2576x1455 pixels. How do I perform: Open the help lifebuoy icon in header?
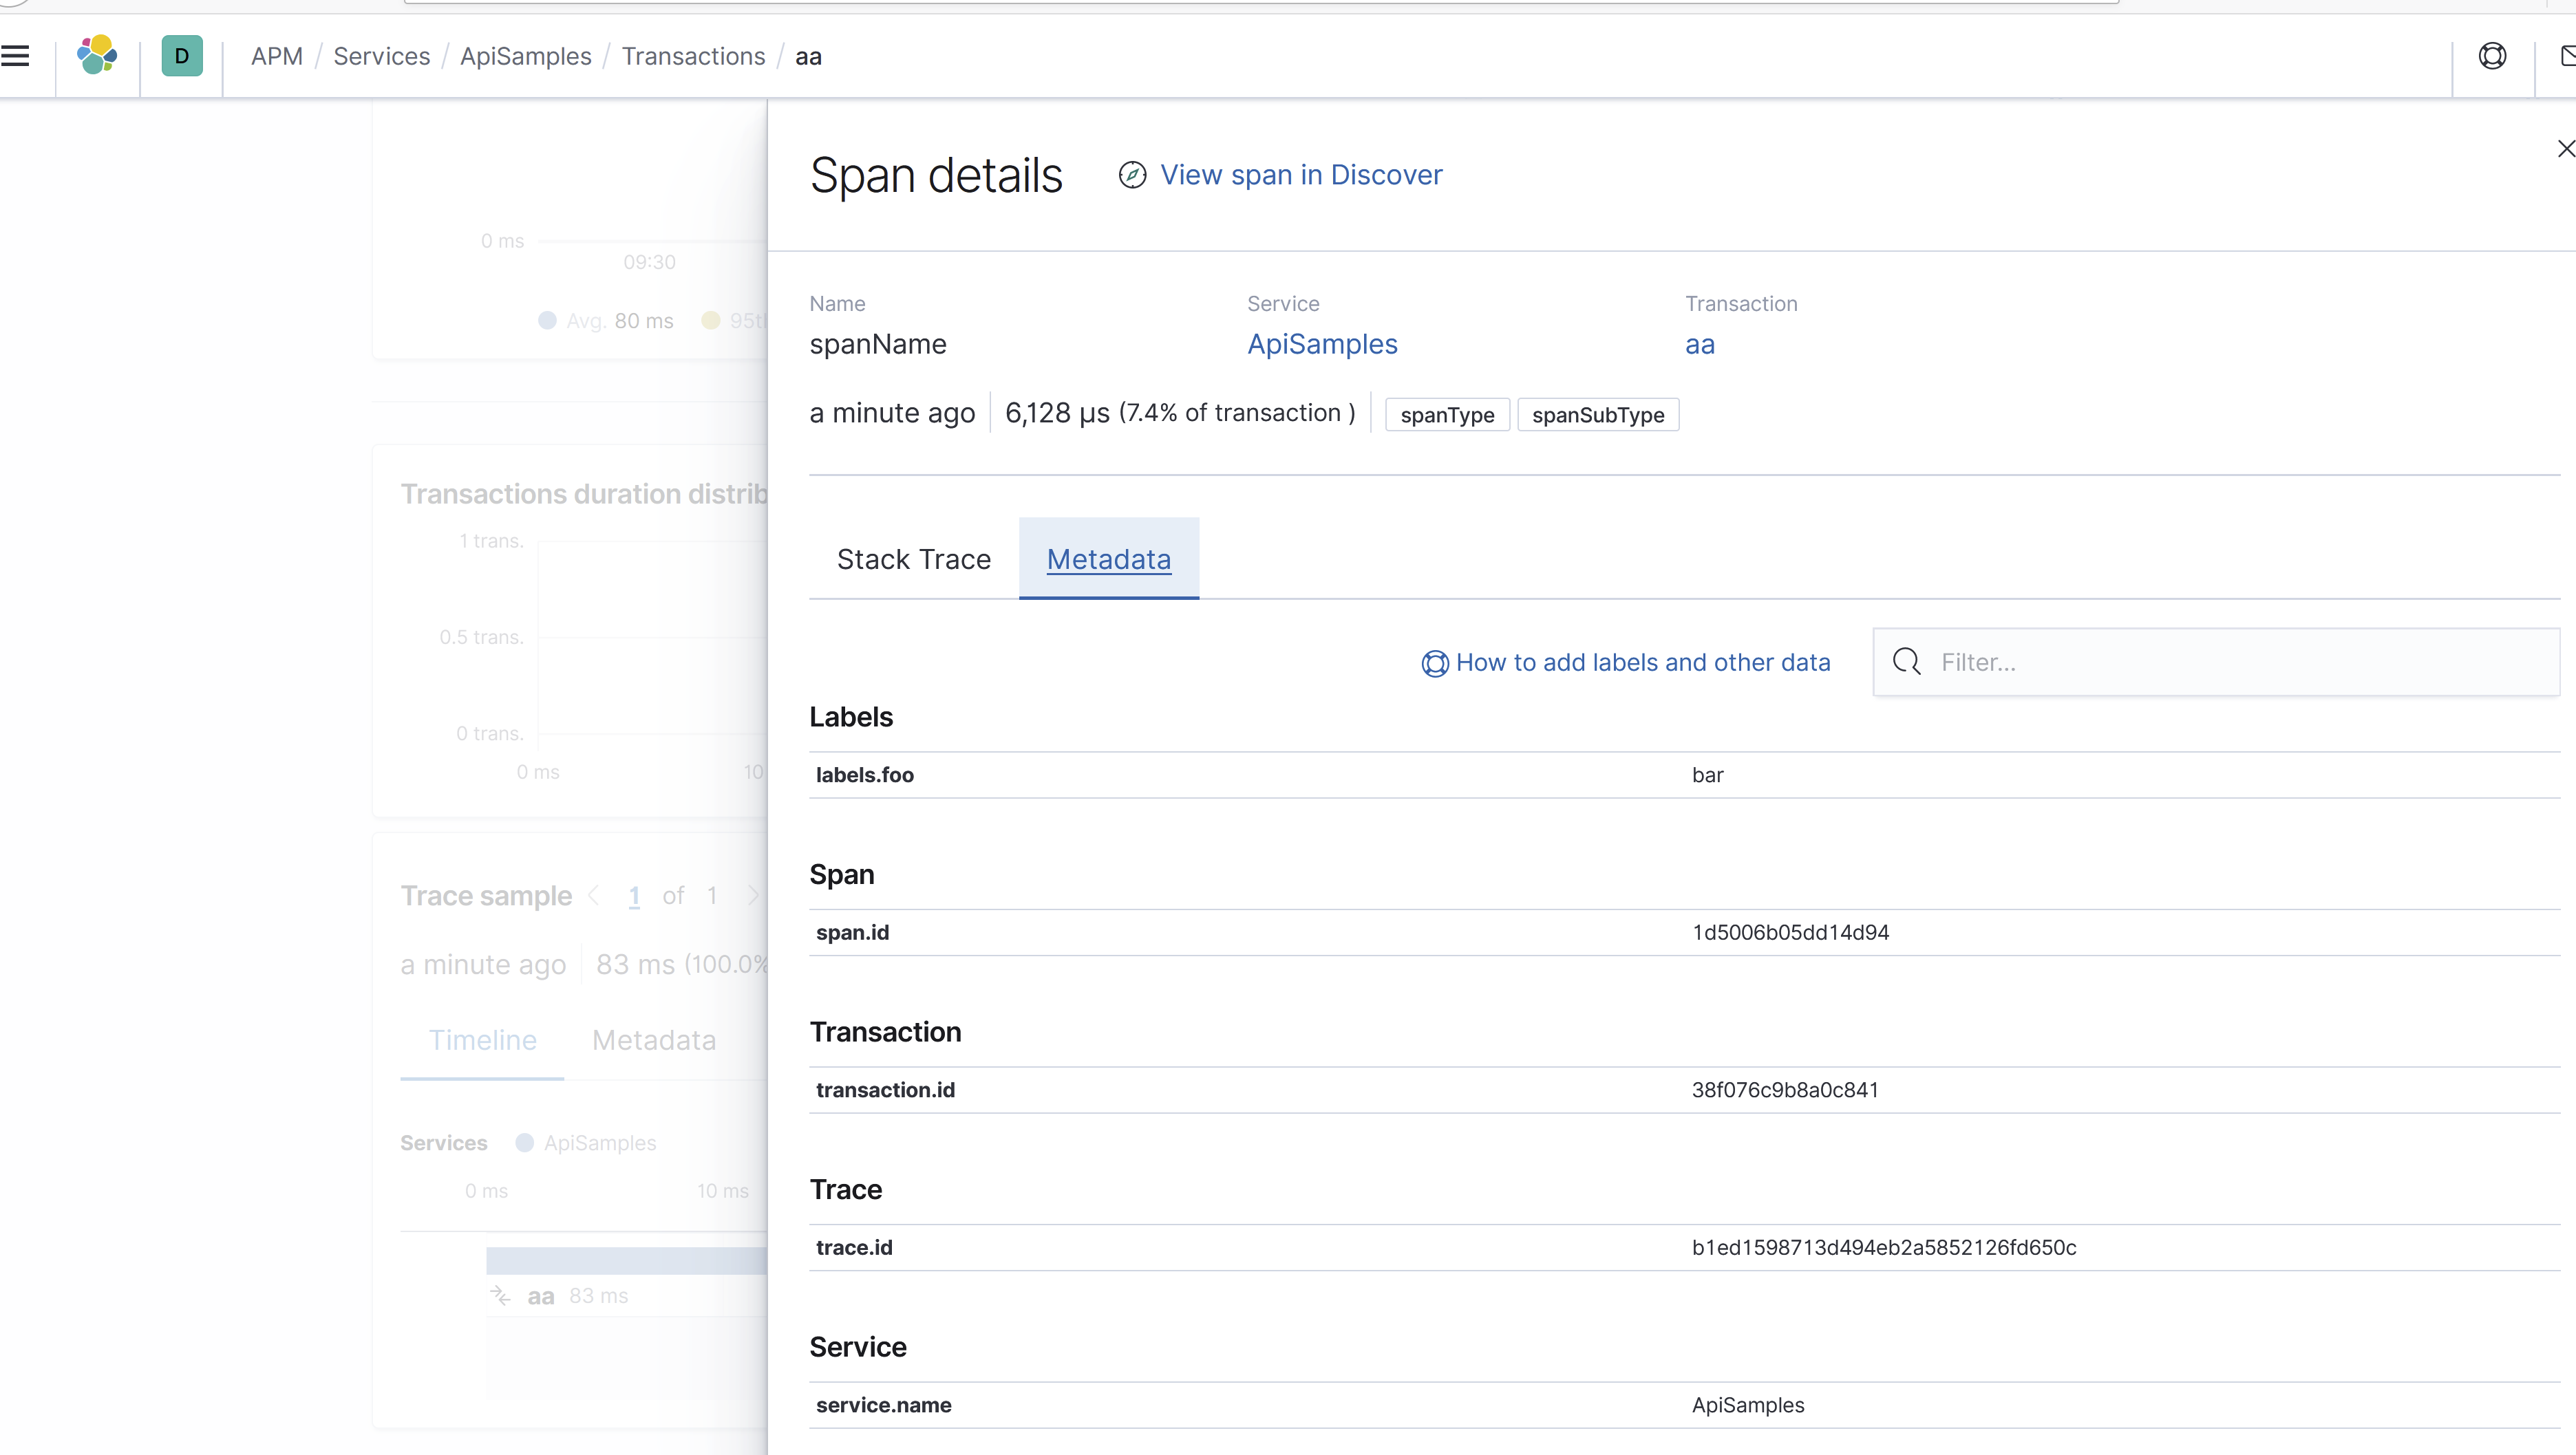pos(2492,56)
